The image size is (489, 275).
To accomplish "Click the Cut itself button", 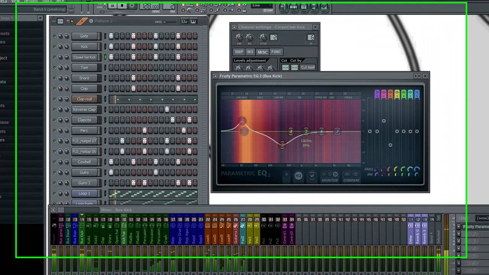I will [308, 68].
